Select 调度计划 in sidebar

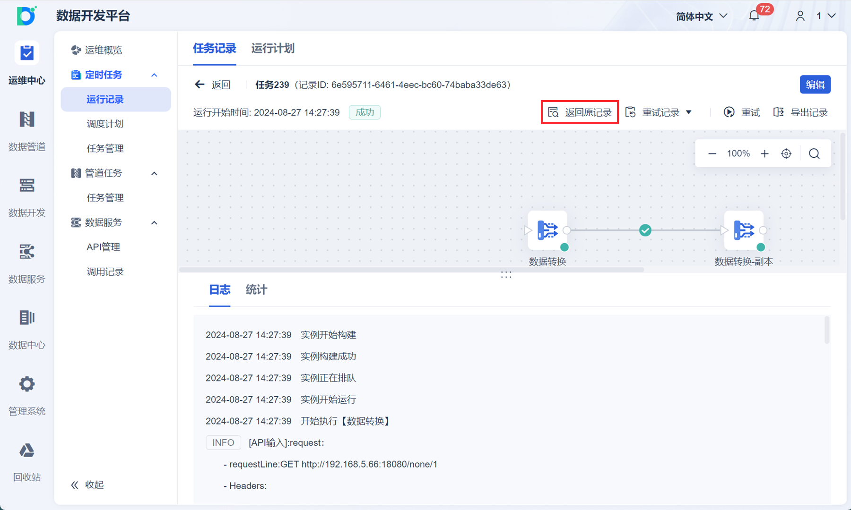[105, 124]
